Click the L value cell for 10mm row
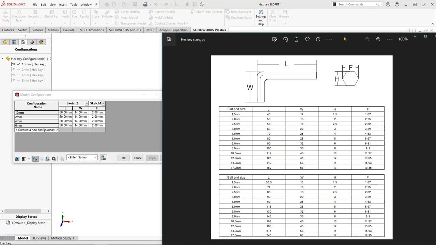 click(x=65, y=112)
